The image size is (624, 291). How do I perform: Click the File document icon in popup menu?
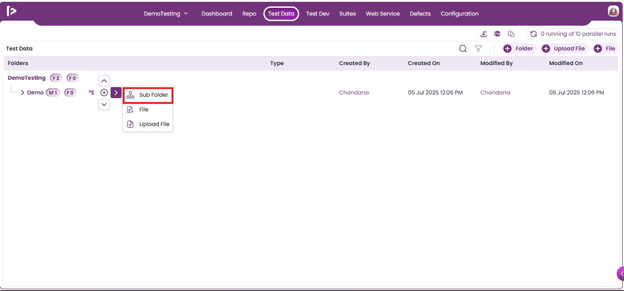pyautogui.click(x=130, y=110)
